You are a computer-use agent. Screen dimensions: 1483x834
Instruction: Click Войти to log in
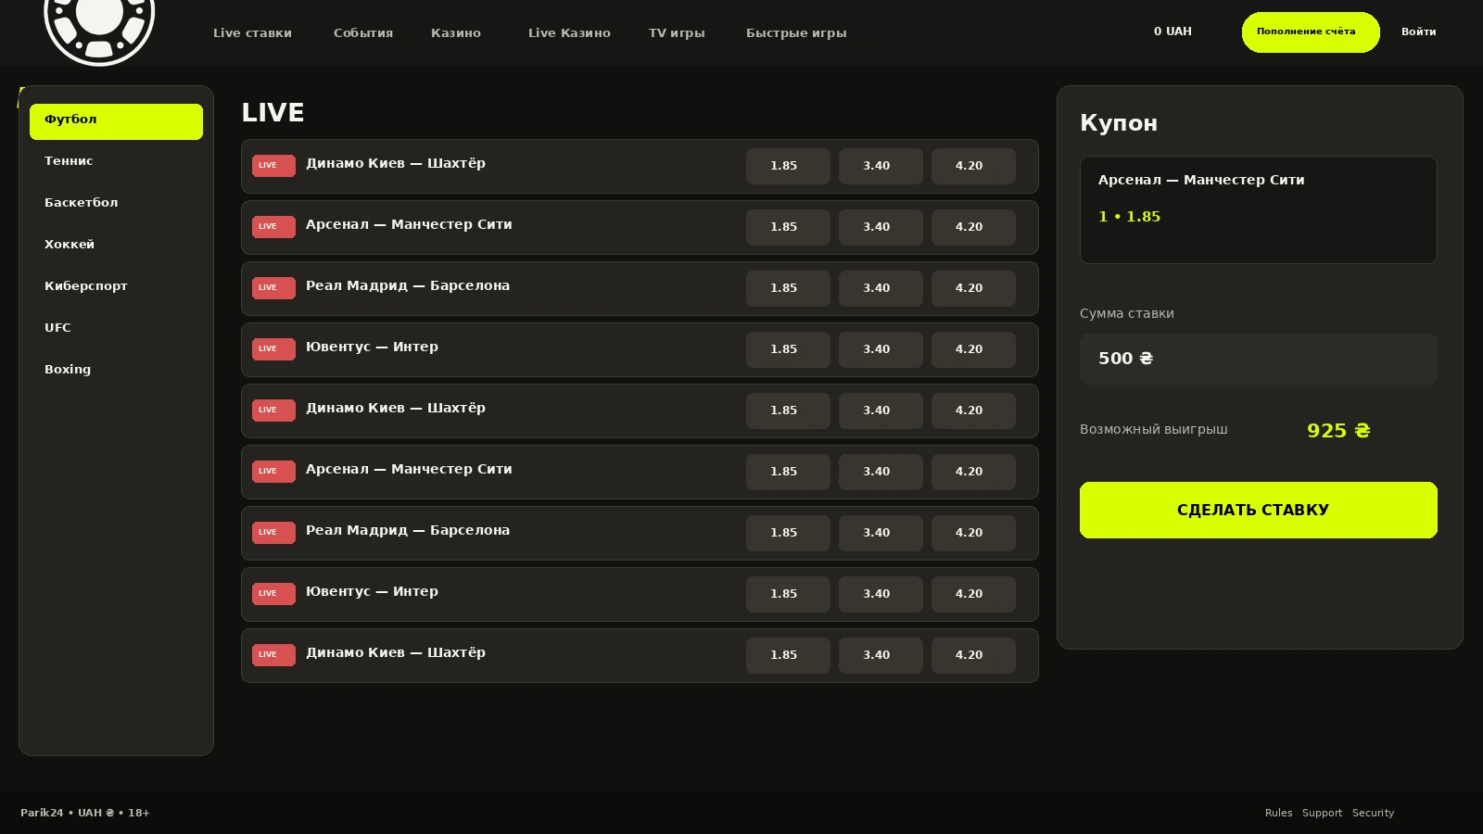pyautogui.click(x=1418, y=32)
